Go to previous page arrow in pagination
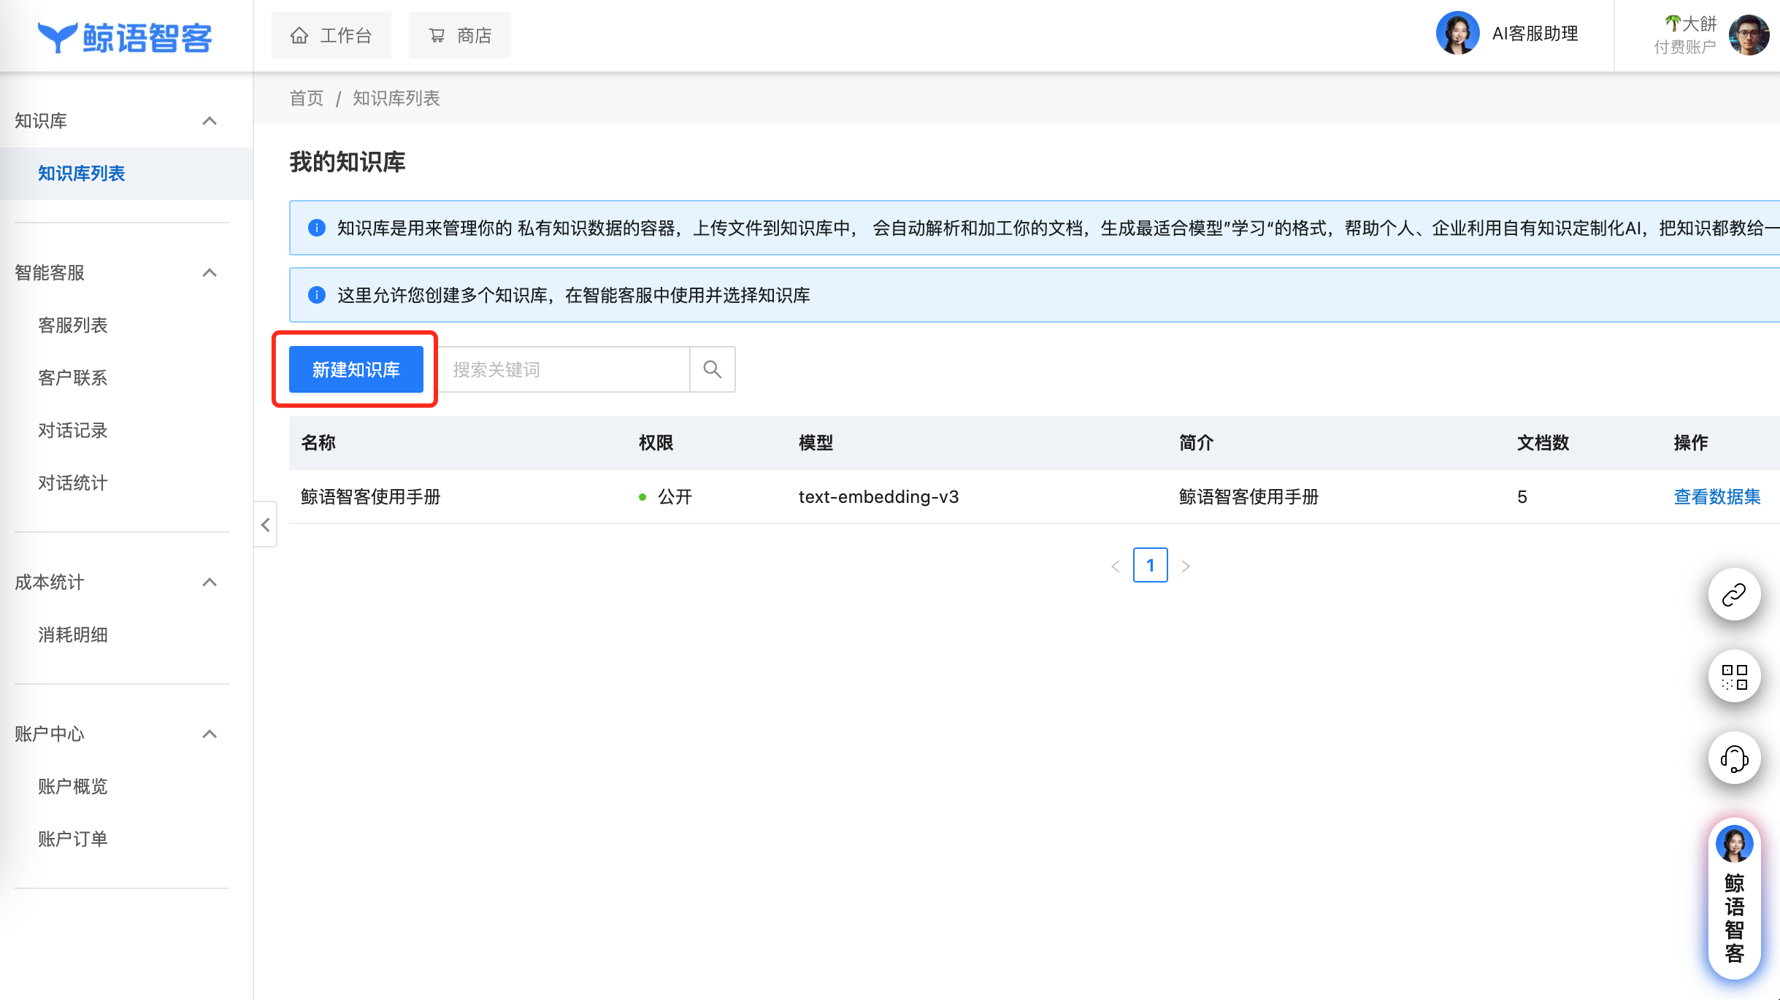Image resolution: width=1780 pixels, height=1000 pixels. coord(1116,566)
